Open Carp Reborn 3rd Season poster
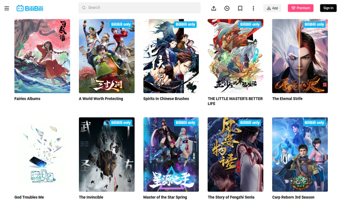 point(300,155)
